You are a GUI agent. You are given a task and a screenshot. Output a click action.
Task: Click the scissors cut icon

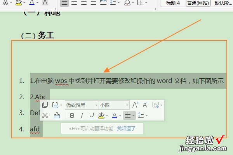(x=45, y=115)
